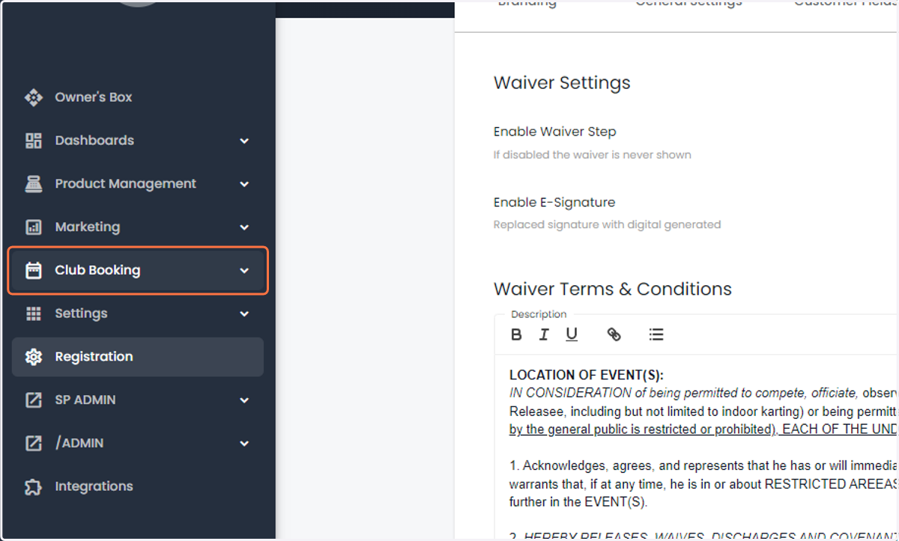
Task: Click the Marketing chart icon
Action: tap(33, 227)
